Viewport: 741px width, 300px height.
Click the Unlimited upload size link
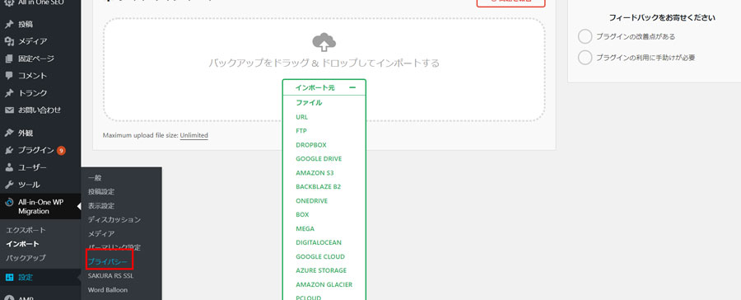point(193,135)
